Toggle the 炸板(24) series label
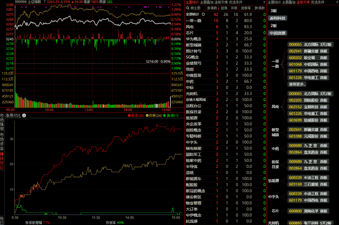This screenshot has width=339, height=225. 155,115
